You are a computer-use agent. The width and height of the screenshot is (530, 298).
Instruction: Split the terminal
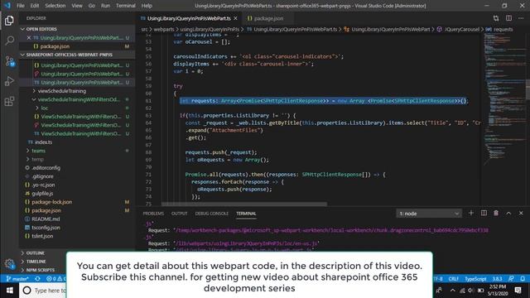[x=484, y=214]
